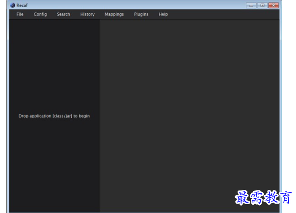The height and width of the screenshot is (213, 296).
Task: Maximize the Recaf window
Action: [x=263, y=5]
